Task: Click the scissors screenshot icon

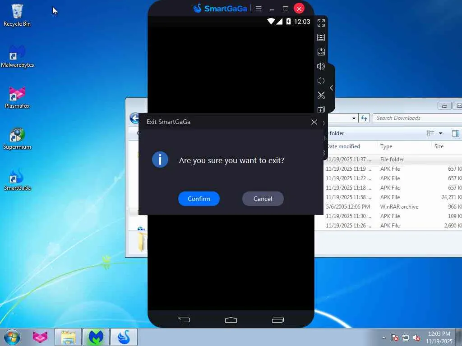Action: [x=321, y=95]
